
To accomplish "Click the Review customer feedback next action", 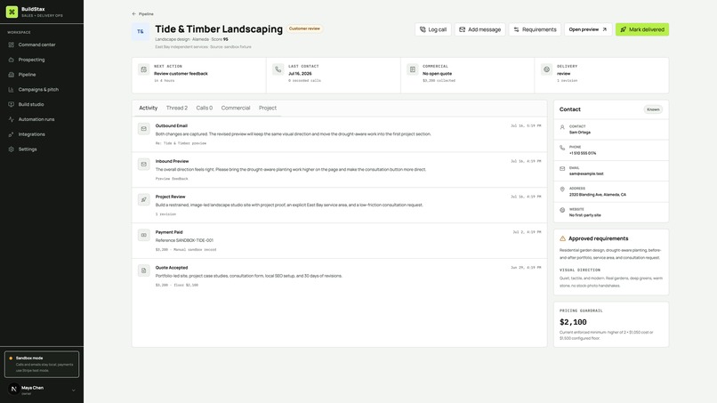I will (x=181, y=74).
